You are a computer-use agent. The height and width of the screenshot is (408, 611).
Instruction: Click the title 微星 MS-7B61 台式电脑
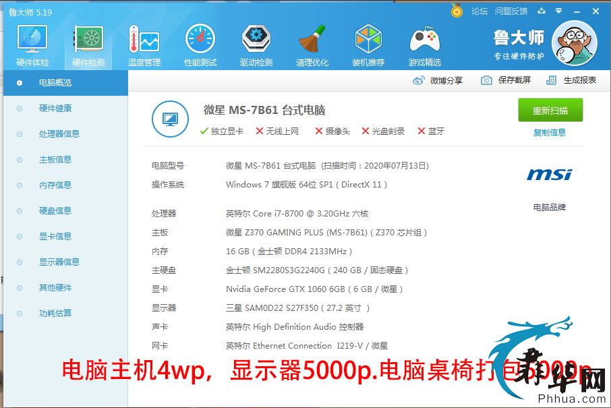(264, 111)
